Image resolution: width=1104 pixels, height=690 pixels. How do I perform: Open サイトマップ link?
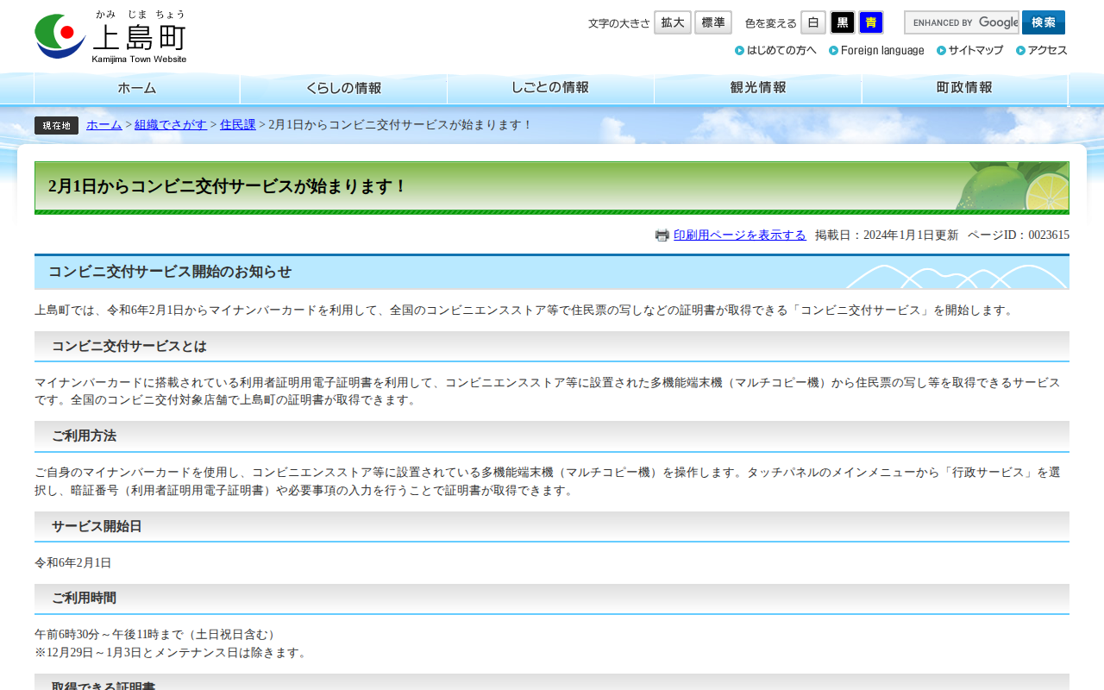(x=969, y=50)
